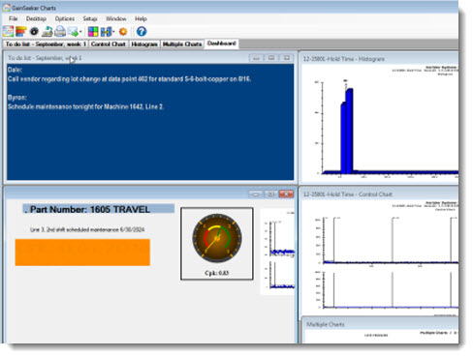Screen dimensions: 473x358
Task: Open the Desktop menu
Action: 36,18
